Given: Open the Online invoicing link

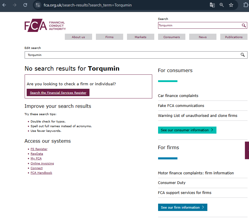Looking at the screenshot, I should (42, 163).
